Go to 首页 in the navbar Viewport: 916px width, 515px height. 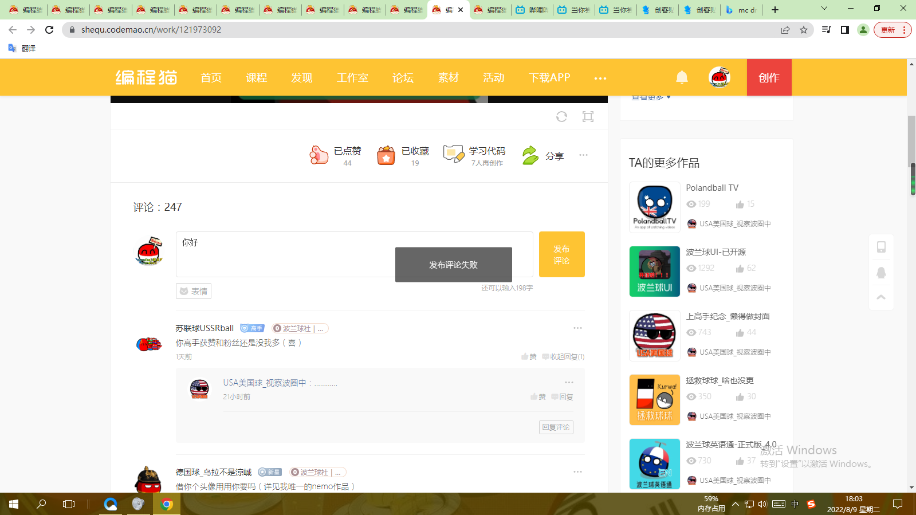(211, 77)
